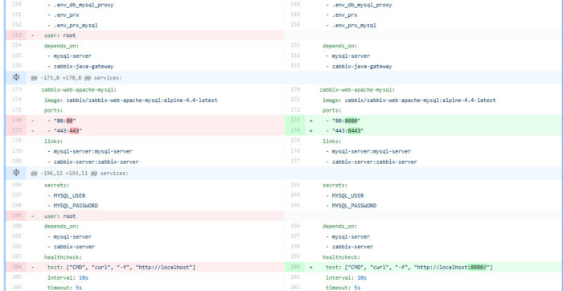Screen dimensions: 563x291
Task: Click '.env_prx' on line 149
Action: click(x=344, y=15)
